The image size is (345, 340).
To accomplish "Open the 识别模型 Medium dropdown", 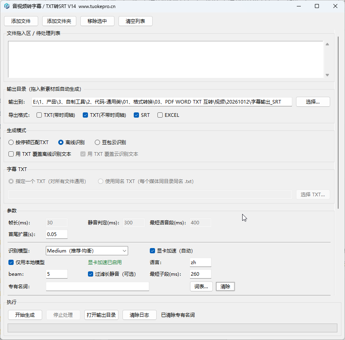I will point(87,251).
